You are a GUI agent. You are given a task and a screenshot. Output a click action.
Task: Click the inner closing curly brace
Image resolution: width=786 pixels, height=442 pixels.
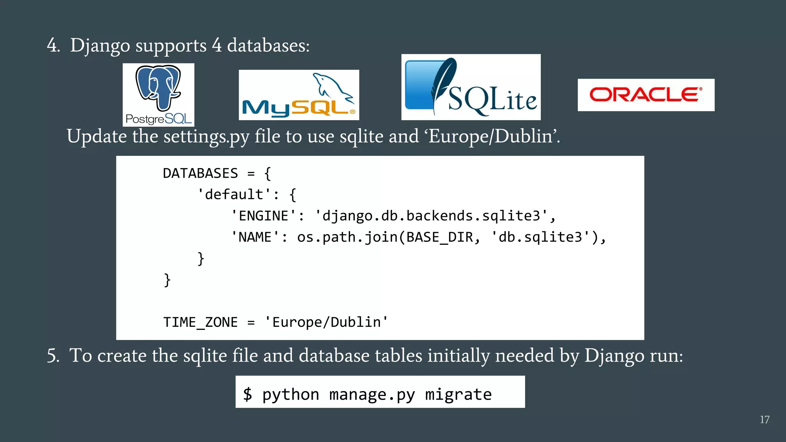point(201,259)
